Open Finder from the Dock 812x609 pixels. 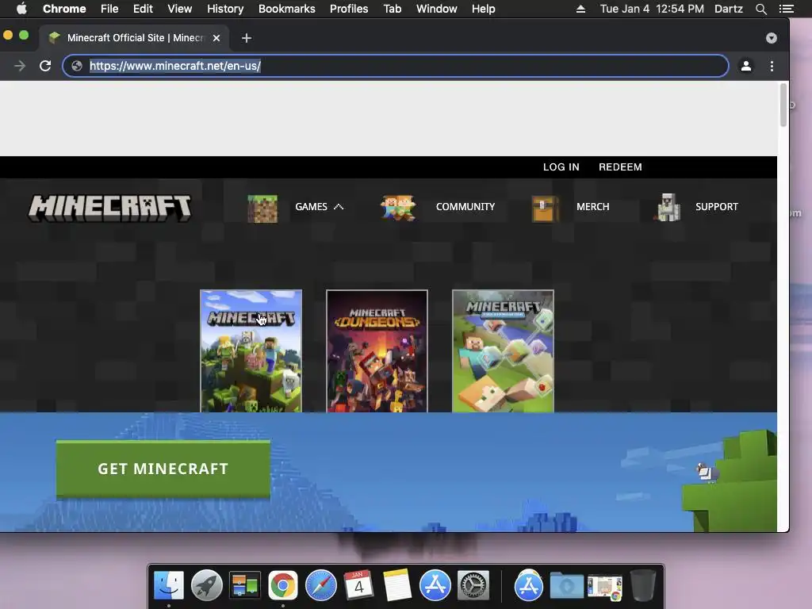(x=169, y=586)
